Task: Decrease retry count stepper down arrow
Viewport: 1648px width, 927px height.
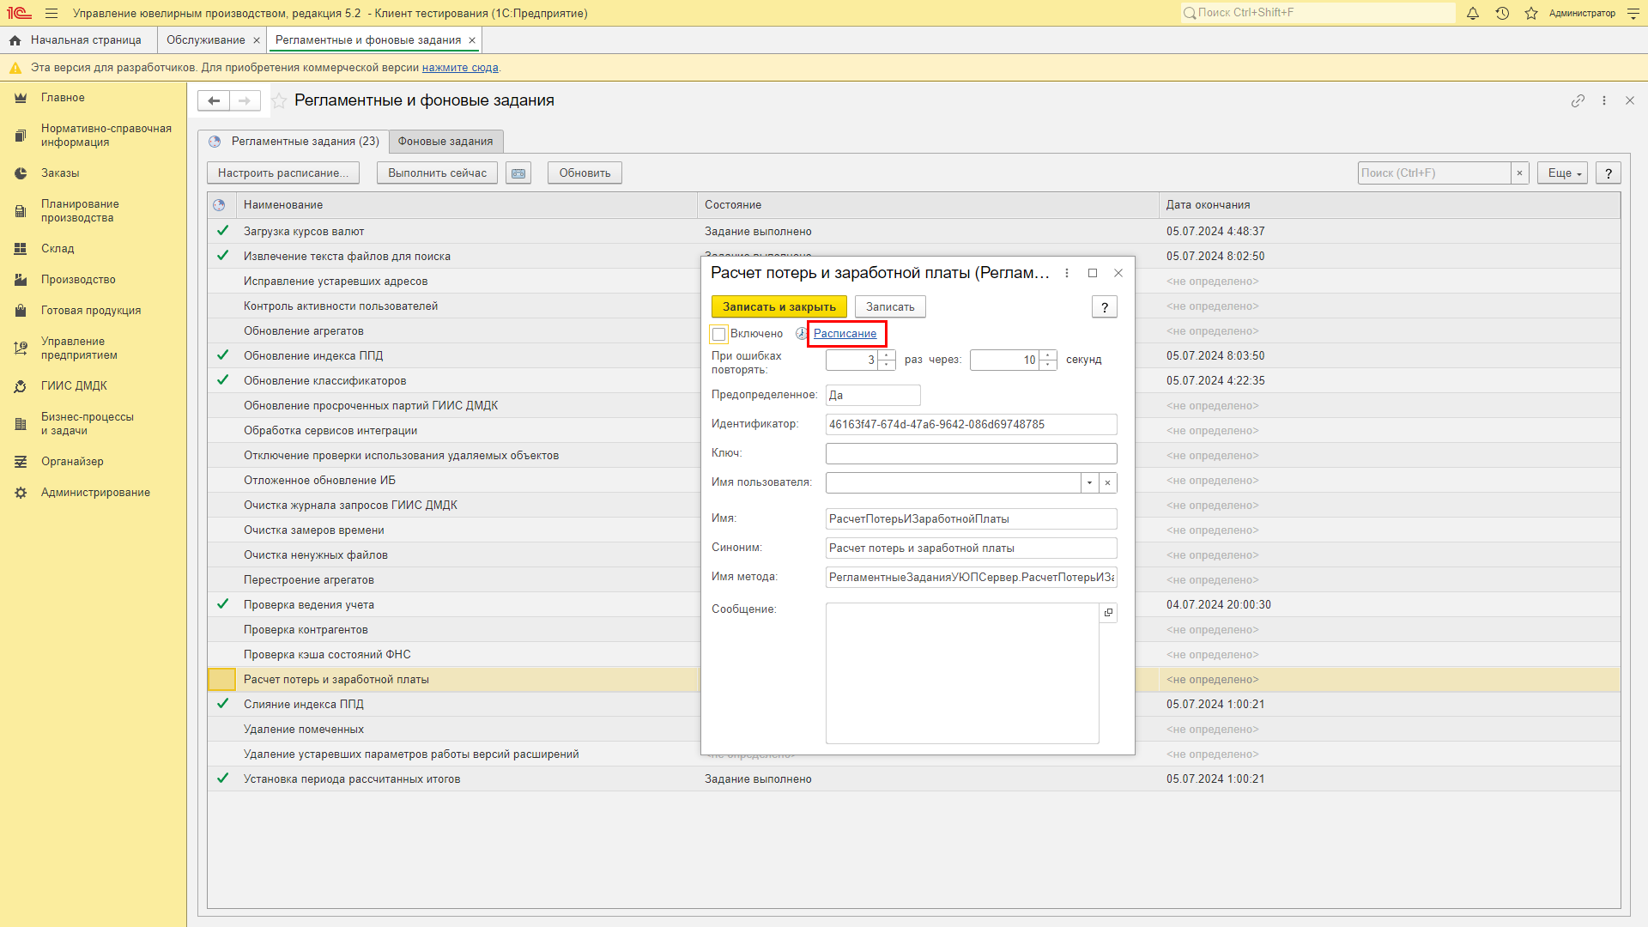Action: pos(887,365)
